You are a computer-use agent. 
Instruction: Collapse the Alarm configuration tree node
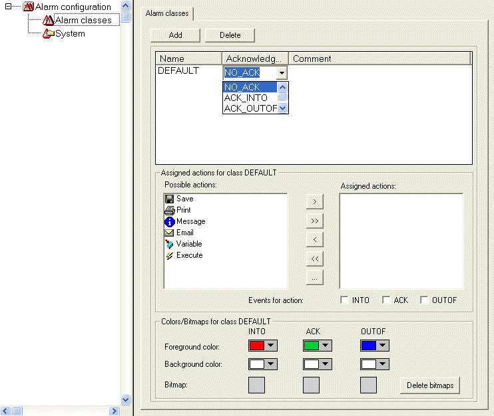[x=9, y=7]
